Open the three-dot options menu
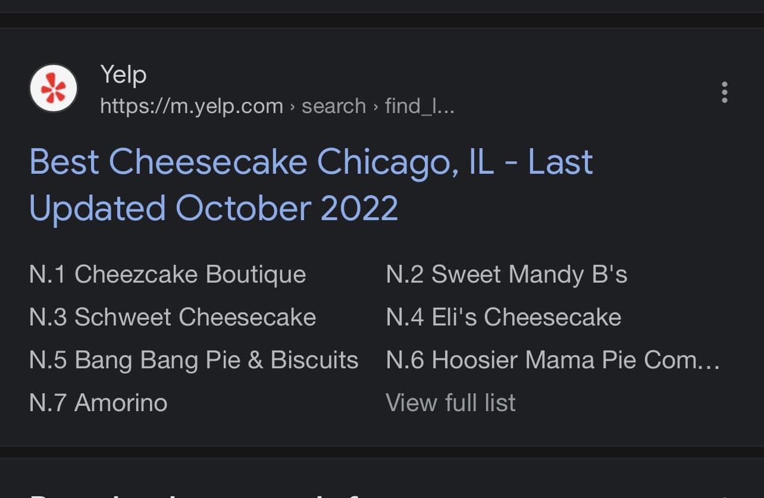The height and width of the screenshot is (498, 764). tap(724, 93)
